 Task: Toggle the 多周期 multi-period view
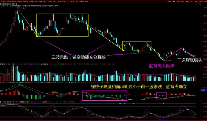click(82, 1)
